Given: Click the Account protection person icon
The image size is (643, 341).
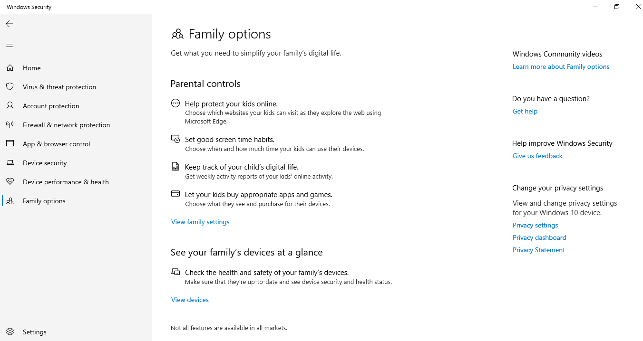Looking at the screenshot, I should 10,106.
